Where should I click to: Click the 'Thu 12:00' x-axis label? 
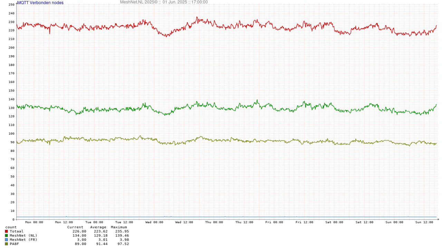pyautogui.click(x=244, y=223)
